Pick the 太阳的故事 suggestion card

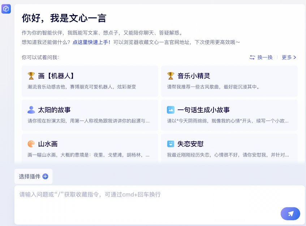click(x=90, y=115)
